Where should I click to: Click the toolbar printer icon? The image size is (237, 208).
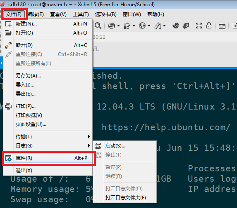[x=112, y=26]
